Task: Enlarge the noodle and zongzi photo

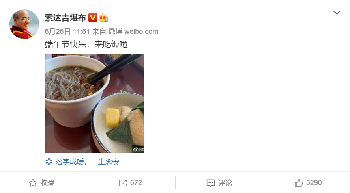Action: (94, 104)
